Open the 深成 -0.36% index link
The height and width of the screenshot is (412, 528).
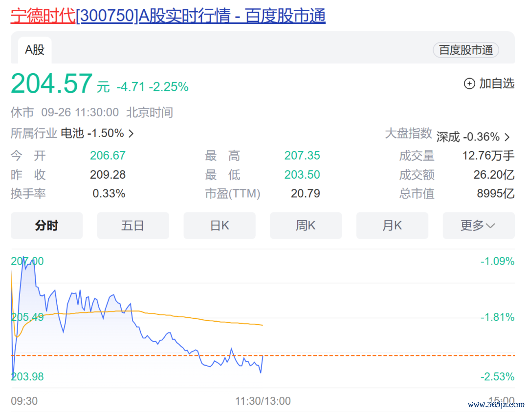pos(468,137)
